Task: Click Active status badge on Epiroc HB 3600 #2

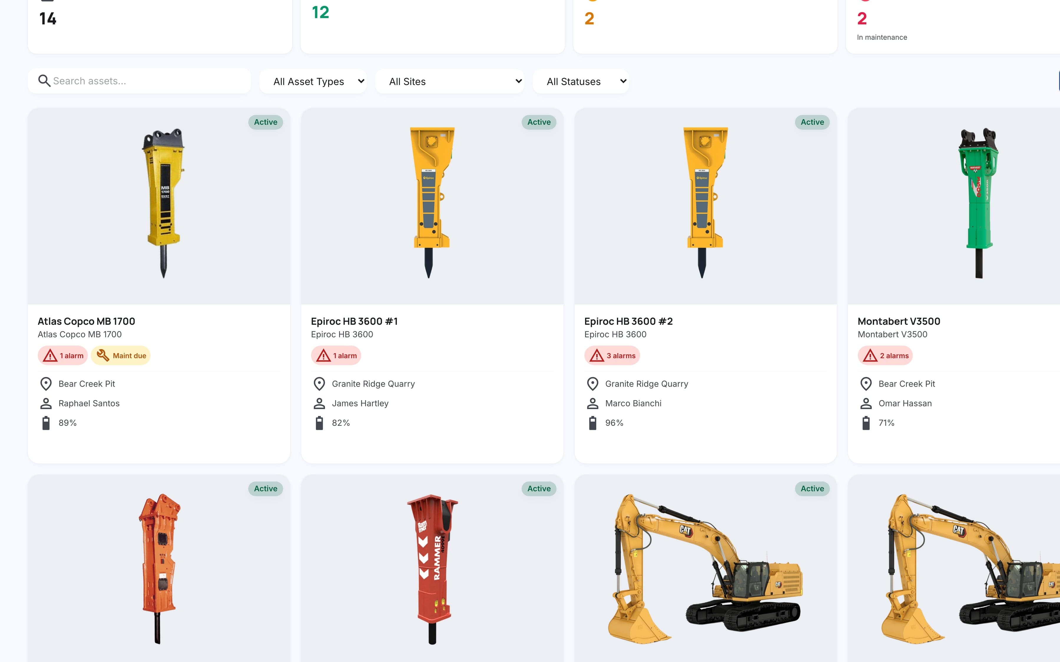Action: coord(812,122)
